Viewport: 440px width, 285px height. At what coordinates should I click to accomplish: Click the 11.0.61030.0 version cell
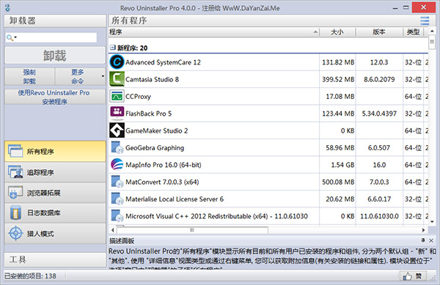click(379, 216)
